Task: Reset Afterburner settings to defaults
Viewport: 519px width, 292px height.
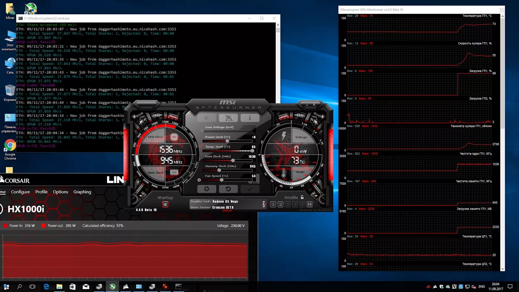Action: pos(228,189)
